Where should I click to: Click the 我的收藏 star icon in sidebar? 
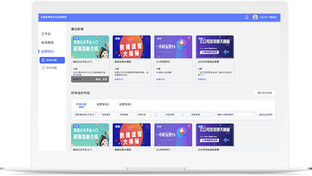tap(44, 68)
